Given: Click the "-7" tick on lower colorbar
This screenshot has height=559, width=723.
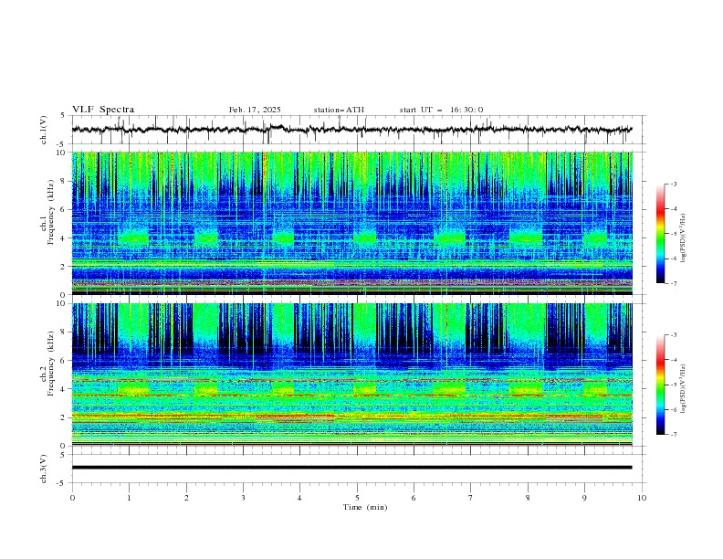Looking at the screenshot, I should (x=673, y=435).
